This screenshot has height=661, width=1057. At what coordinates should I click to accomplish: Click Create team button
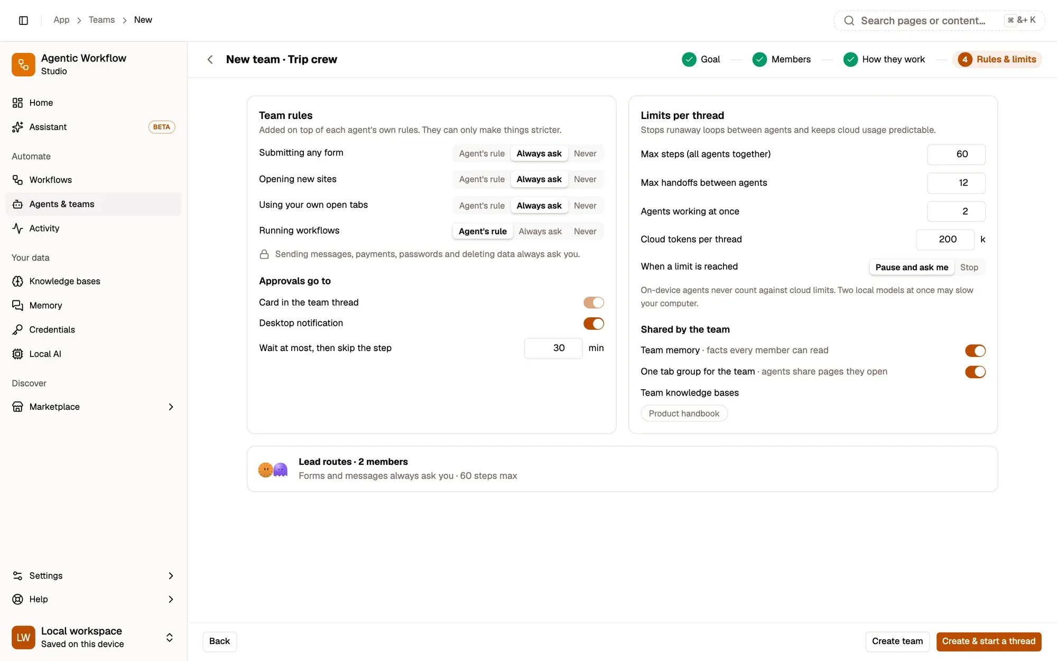coord(897,641)
